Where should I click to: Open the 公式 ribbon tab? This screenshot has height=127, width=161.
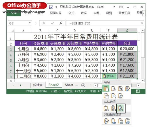pos(71,13)
